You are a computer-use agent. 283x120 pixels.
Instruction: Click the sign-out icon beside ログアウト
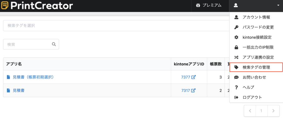(236, 97)
